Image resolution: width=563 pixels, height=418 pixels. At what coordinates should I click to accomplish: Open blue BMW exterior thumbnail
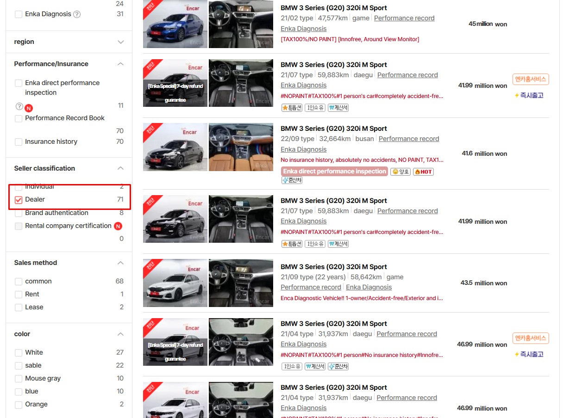coord(175,24)
